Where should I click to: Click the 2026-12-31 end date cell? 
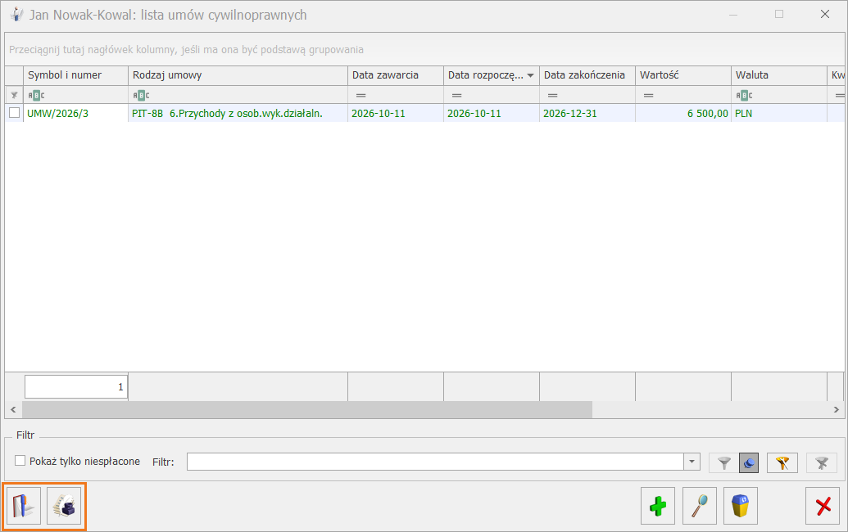587,114
